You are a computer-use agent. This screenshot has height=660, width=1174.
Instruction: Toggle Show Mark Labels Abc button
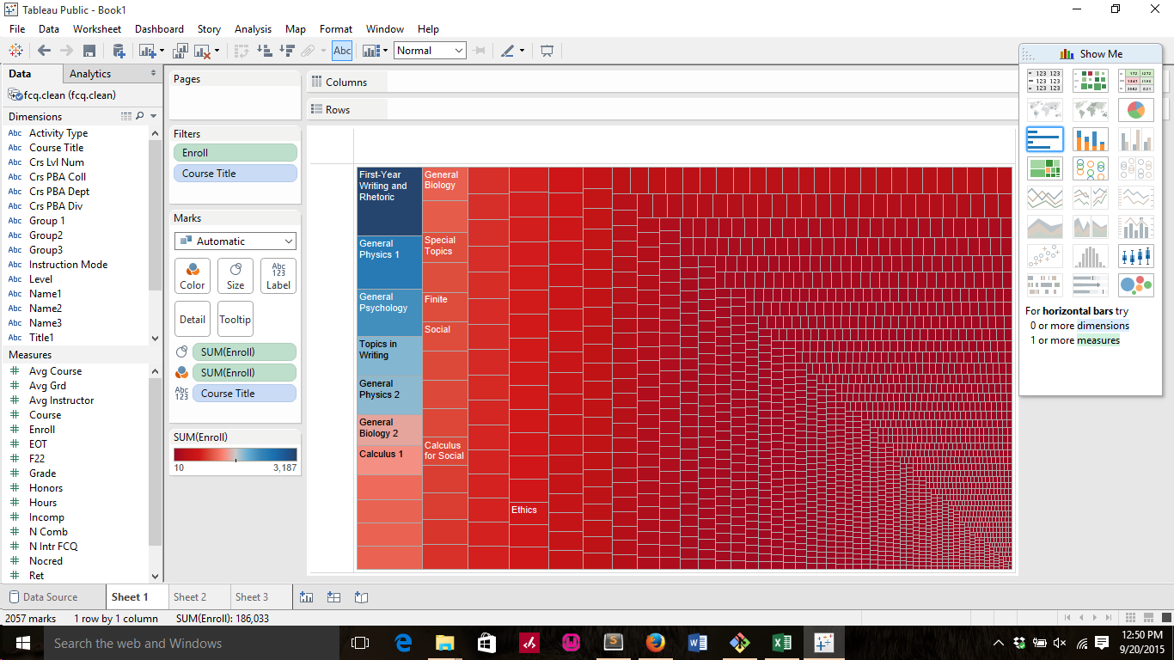tap(342, 51)
